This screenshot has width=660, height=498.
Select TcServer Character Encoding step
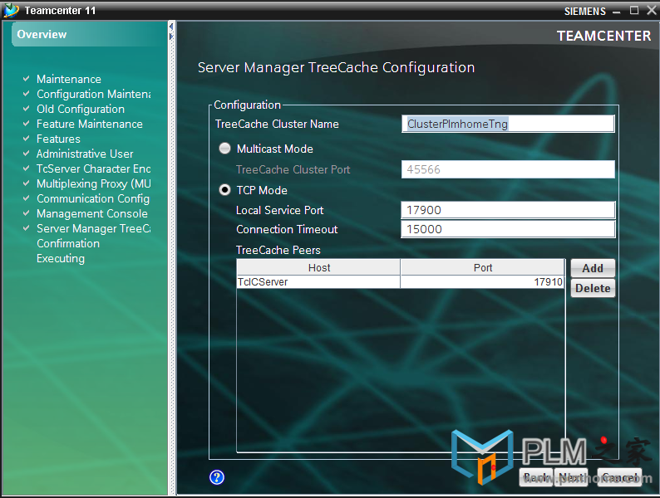pyautogui.click(x=93, y=168)
